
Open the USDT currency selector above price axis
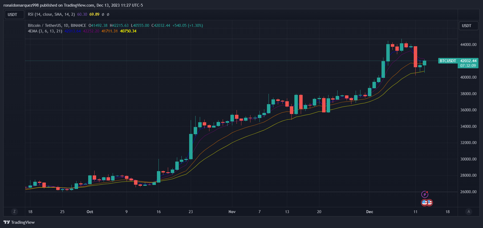(469, 26)
